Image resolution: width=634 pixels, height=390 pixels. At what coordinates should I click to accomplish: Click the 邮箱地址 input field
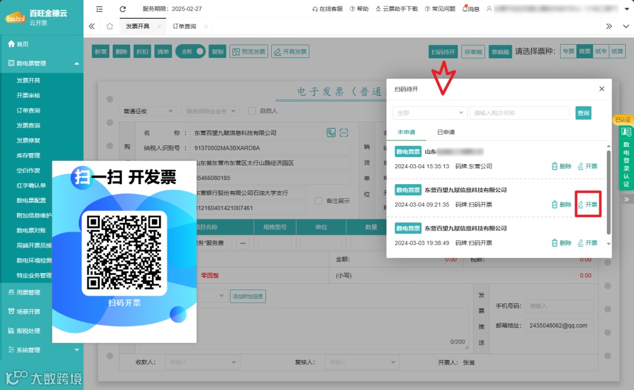click(559, 325)
